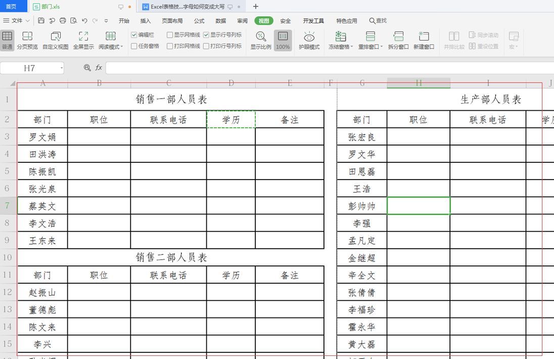This screenshot has height=359, width=554.
Task: Enter full screen display (全屏显示)
Action: point(83,40)
